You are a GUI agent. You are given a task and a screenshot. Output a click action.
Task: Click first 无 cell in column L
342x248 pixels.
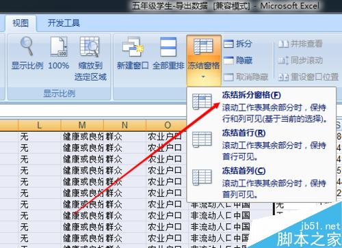[40, 137]
